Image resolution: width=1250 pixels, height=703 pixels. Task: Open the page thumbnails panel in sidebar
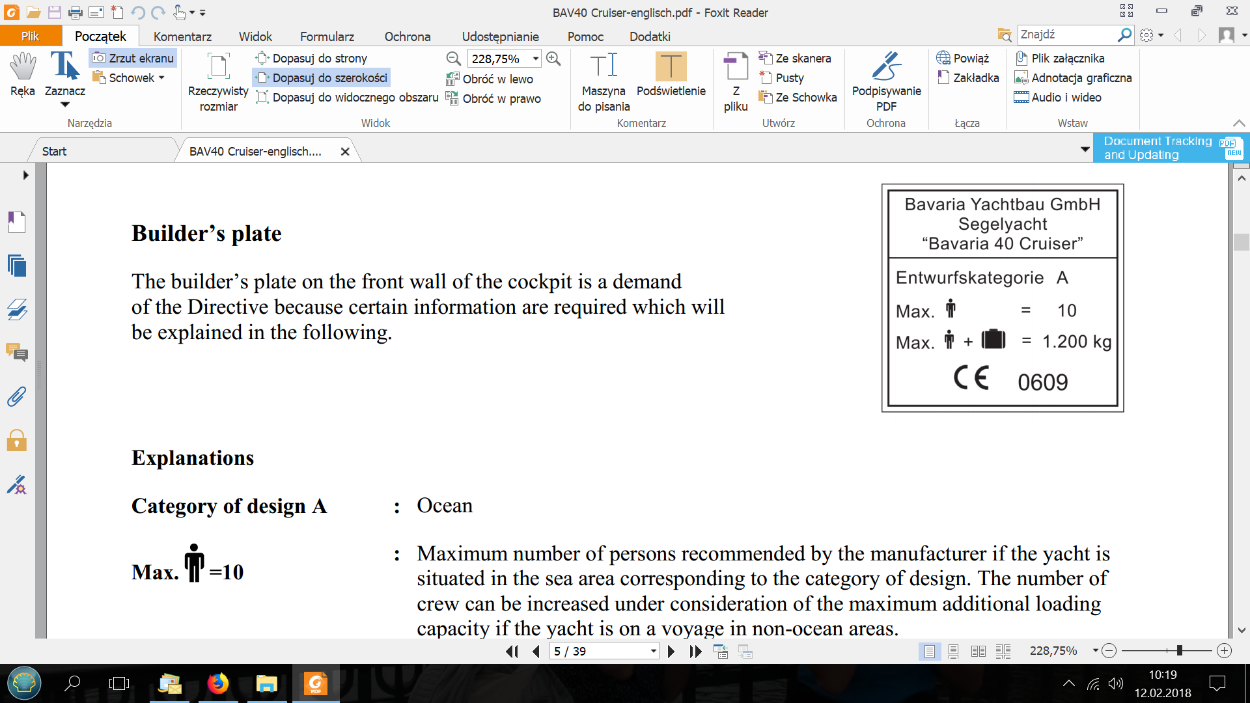pos(17,266)
